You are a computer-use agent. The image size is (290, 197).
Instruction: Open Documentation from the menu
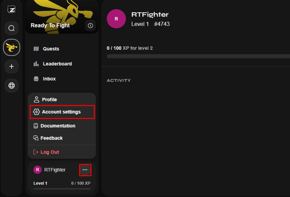(62, 126)
